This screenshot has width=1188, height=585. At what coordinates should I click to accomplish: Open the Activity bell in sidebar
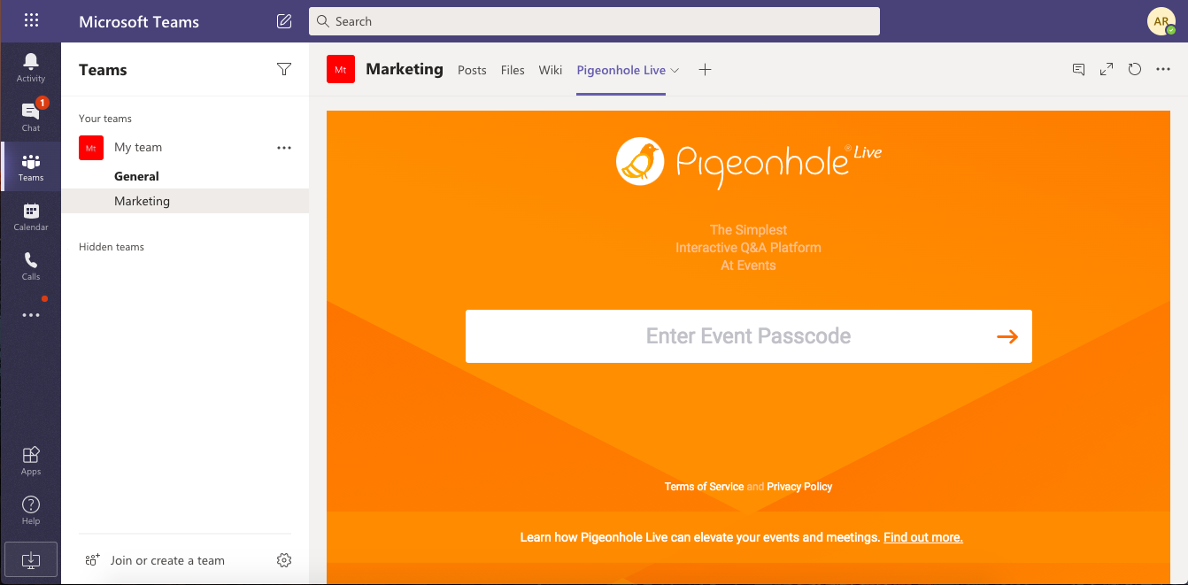point(31,67)
